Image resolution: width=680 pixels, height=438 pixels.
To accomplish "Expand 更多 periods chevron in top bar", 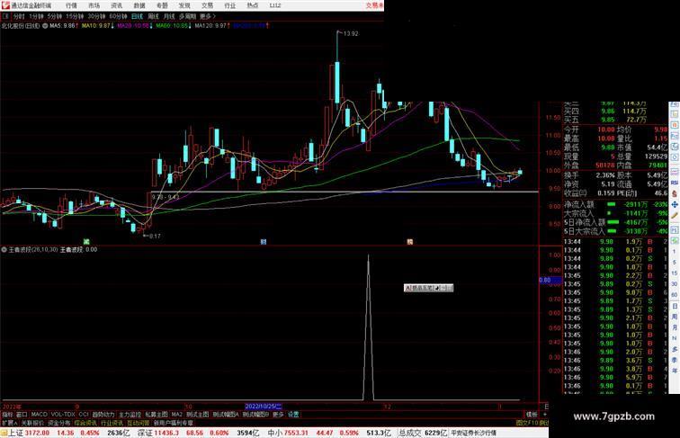I will (x=208, y=16).
